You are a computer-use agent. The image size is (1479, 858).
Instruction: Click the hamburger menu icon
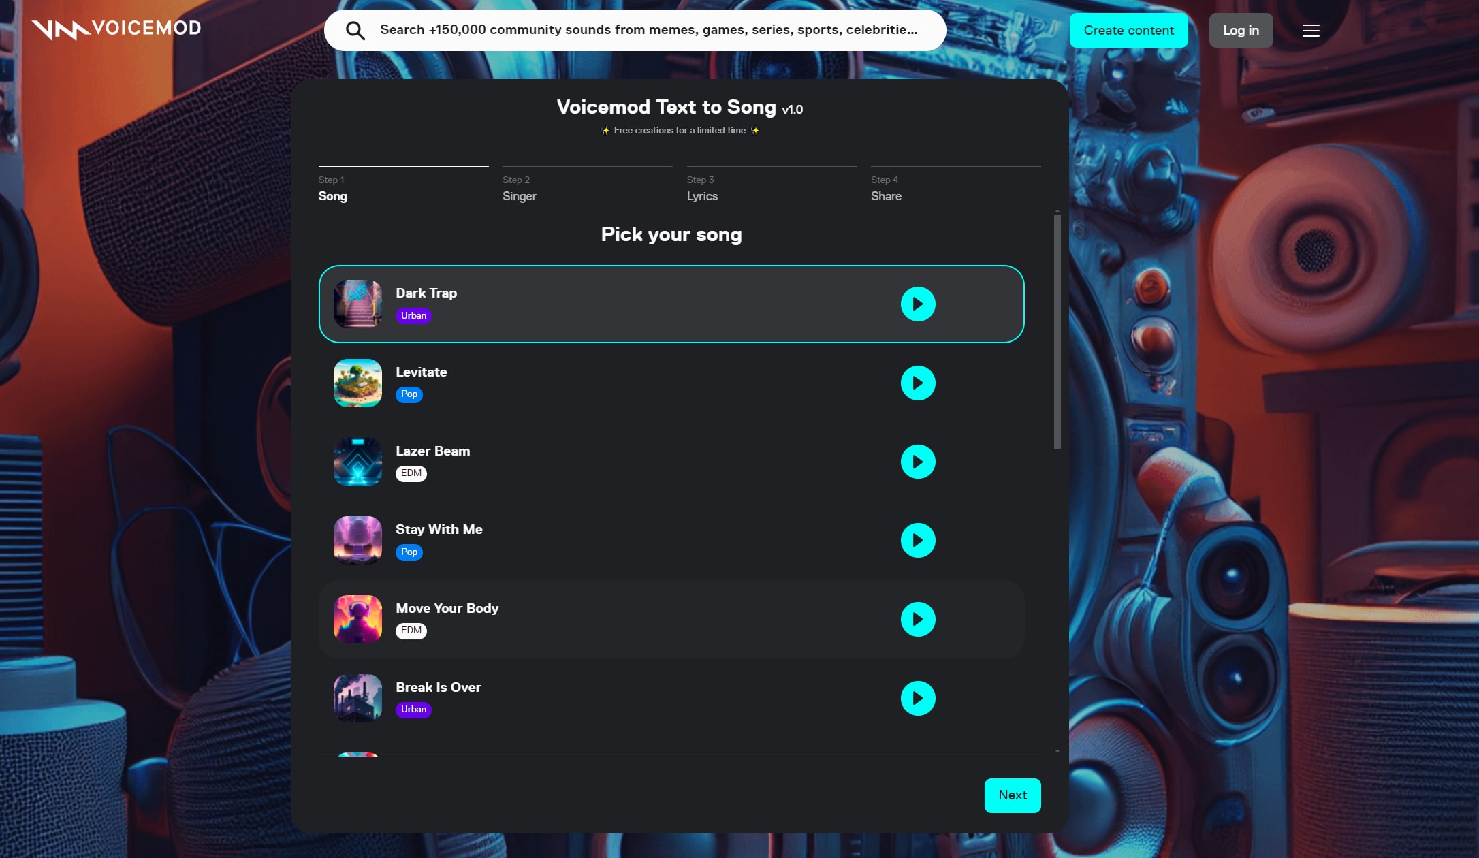[1311, 31]
